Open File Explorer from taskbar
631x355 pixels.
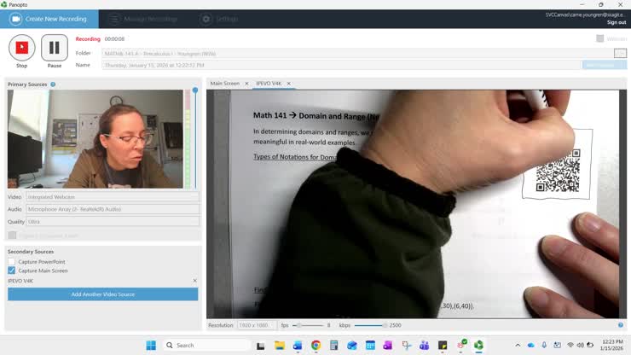tap(280, 346)
